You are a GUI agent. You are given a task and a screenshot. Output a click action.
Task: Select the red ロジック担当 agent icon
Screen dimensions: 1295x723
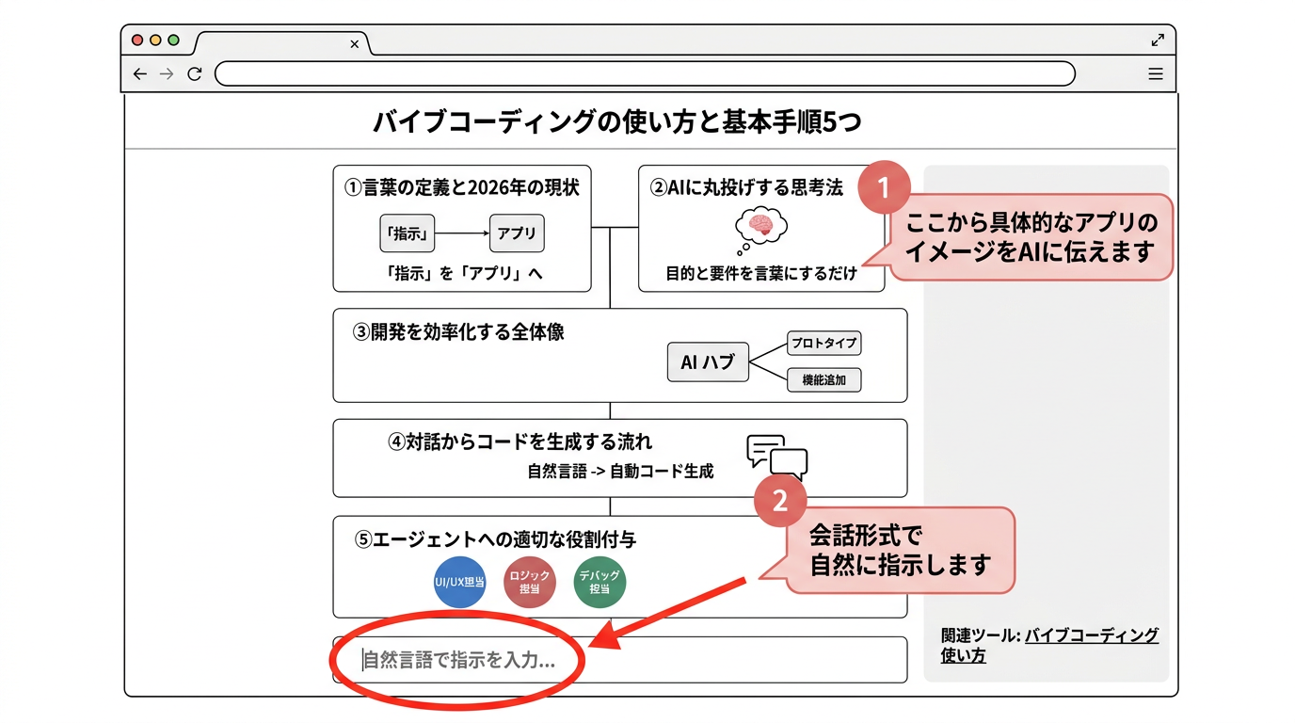[529, 582]
